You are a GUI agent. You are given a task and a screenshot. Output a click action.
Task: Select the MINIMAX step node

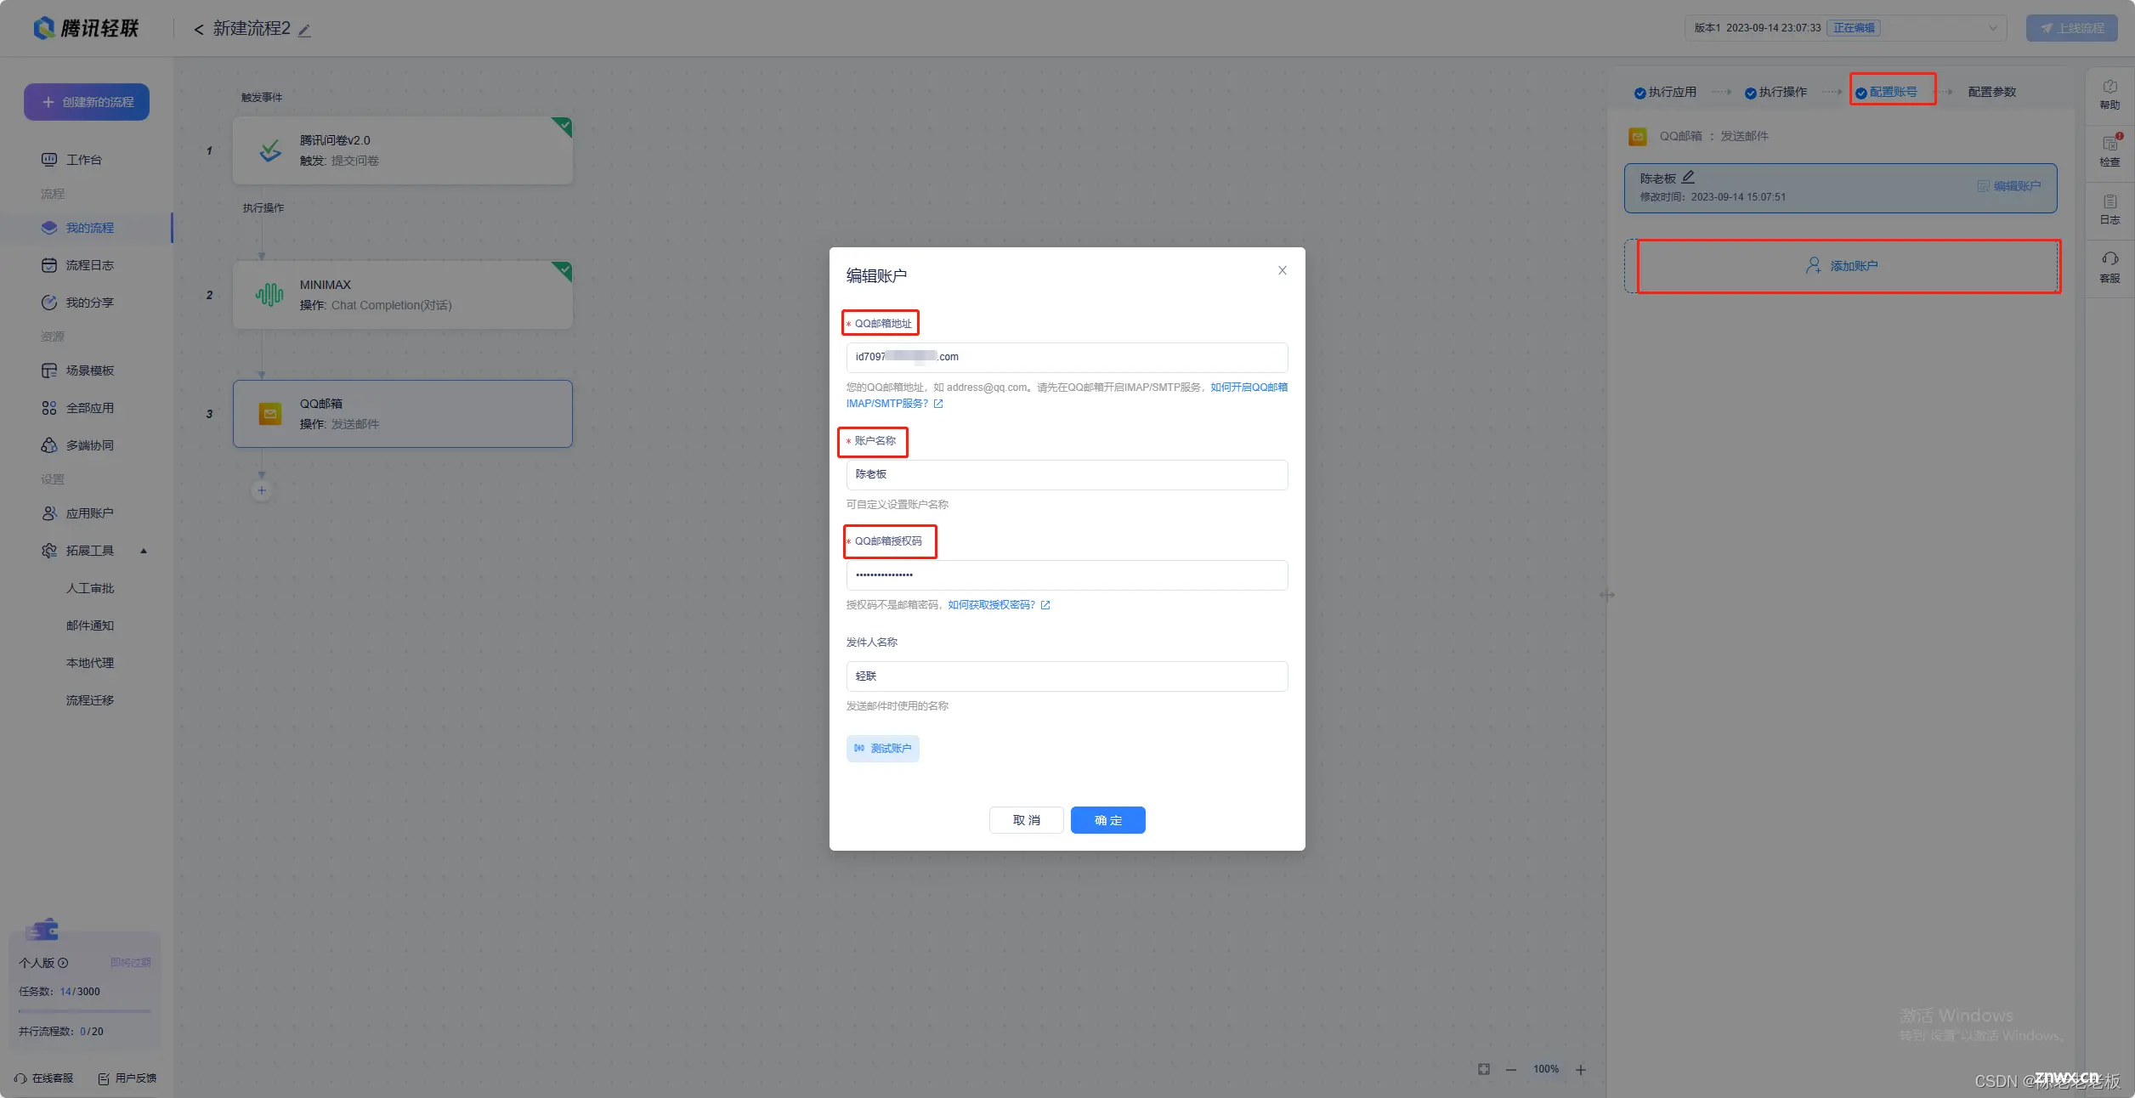click(403, 295)
